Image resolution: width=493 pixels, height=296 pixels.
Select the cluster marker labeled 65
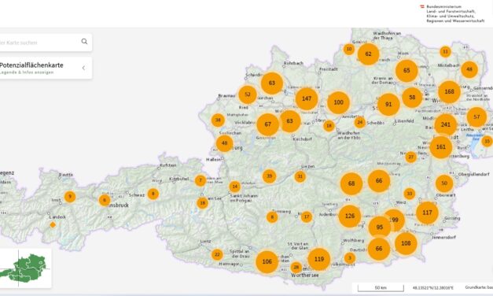pyautogui.click(x=407, y=71)
